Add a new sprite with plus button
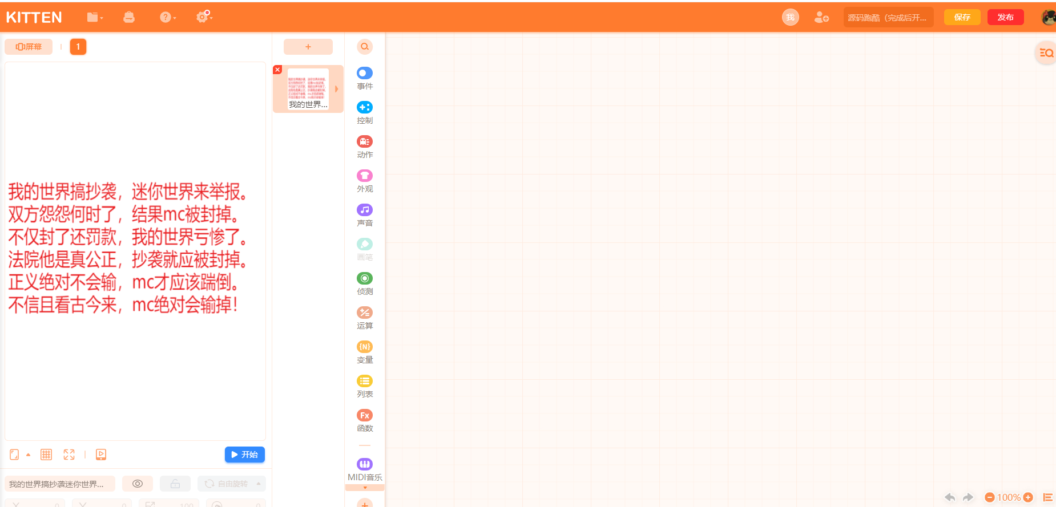This screenshot has width=1056, height=507. click(x=308, y=47)
